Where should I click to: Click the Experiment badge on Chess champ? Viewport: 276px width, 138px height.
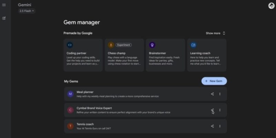point(124,45)
